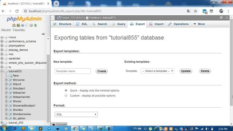Image resolution: width=233 pixels, height=131 pixels.
Task: Open Chrome from Windows taskbar
Action: [x=75, y=128]
